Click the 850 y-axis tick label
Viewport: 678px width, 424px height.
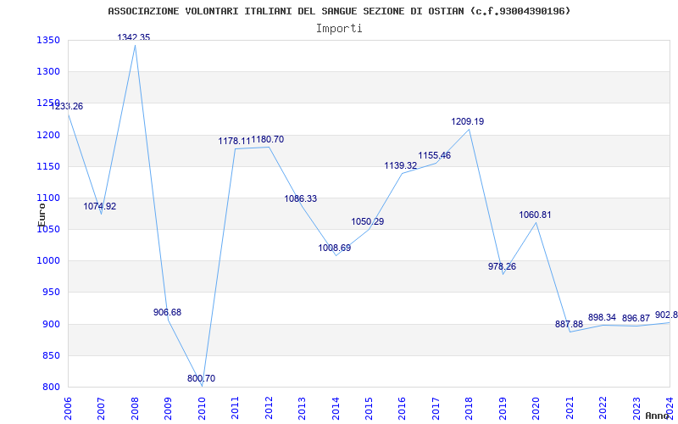click(x=51, y=355)
